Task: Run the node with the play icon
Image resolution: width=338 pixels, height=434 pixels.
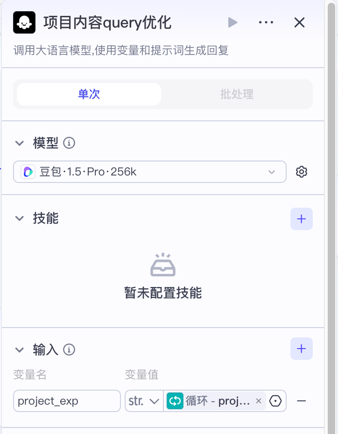Action: pyautogui.click(x=232, y=22)
